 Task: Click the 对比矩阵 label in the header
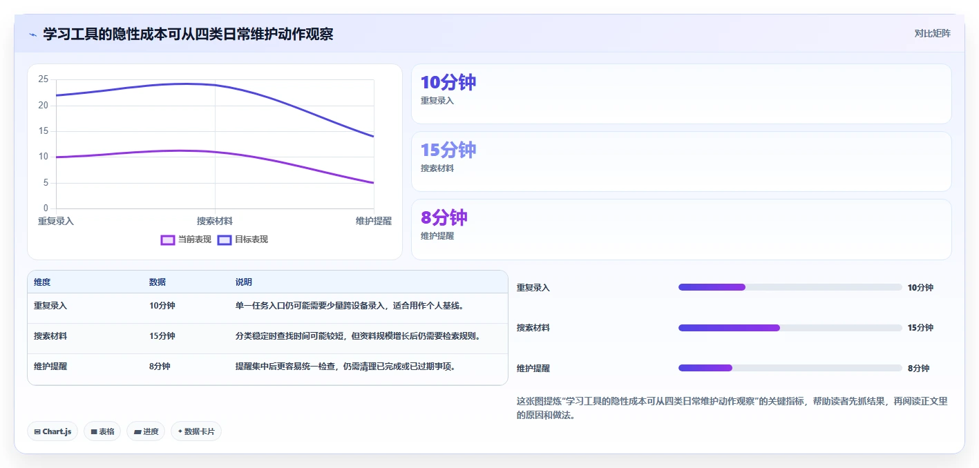pos(932,33)
